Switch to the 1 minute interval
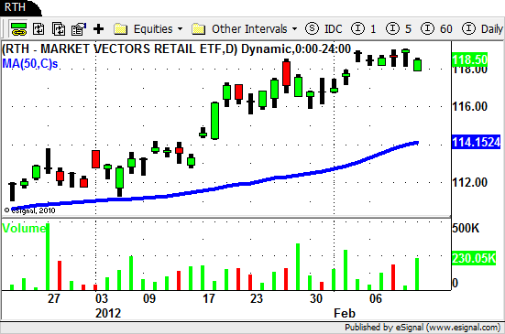The height and width of the screenshot is (334, 505). coord(364,29)
